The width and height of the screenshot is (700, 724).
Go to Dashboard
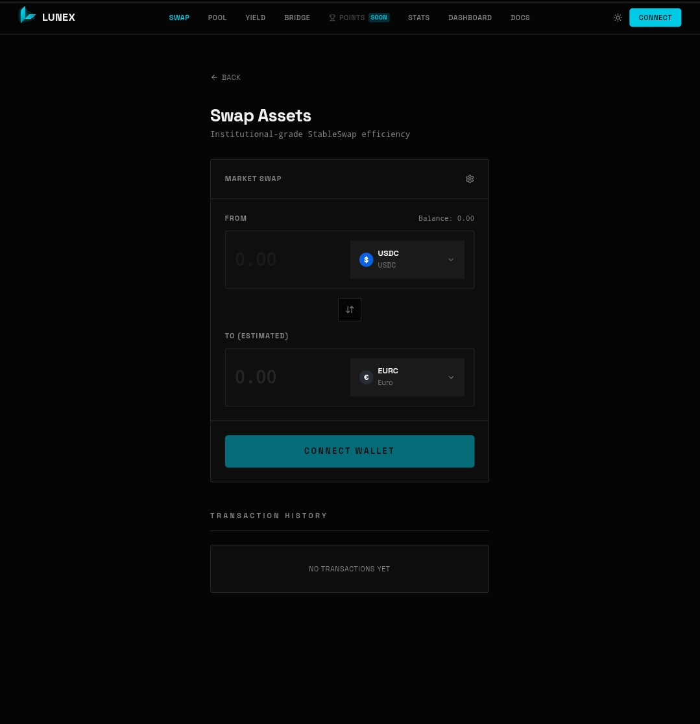[x=470, y=18]
